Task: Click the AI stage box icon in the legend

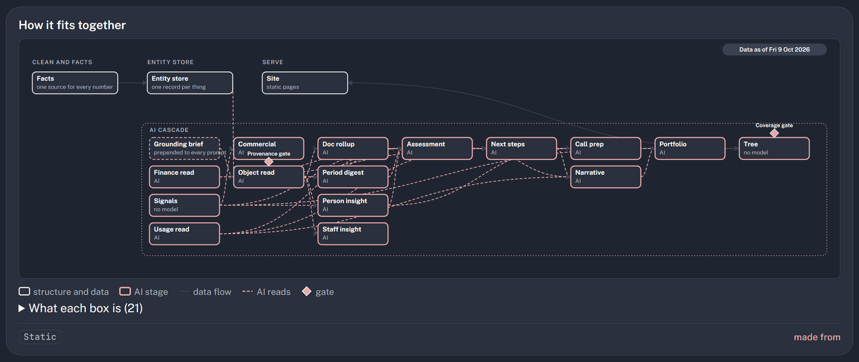Action: pyautogui.click(x=125, y=291)
